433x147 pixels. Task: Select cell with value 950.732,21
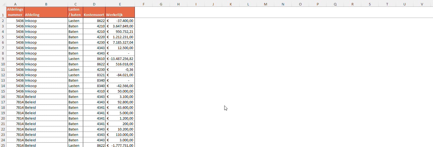pyautogui.click(x=120, y=31)
